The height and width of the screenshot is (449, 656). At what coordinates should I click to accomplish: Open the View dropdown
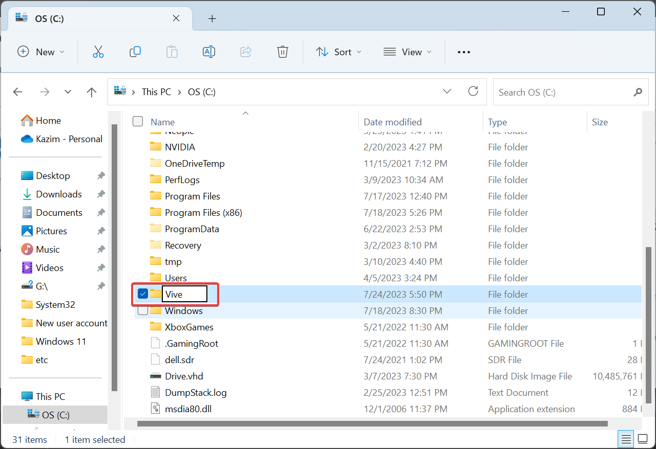(407, 52)
